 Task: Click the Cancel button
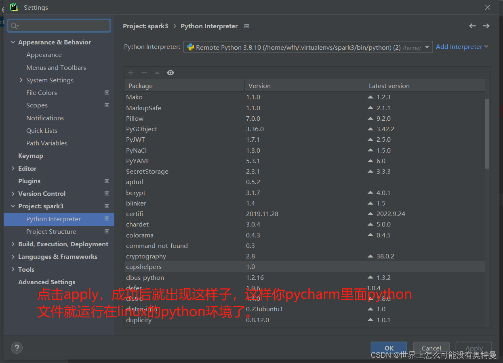click(431, 348)
